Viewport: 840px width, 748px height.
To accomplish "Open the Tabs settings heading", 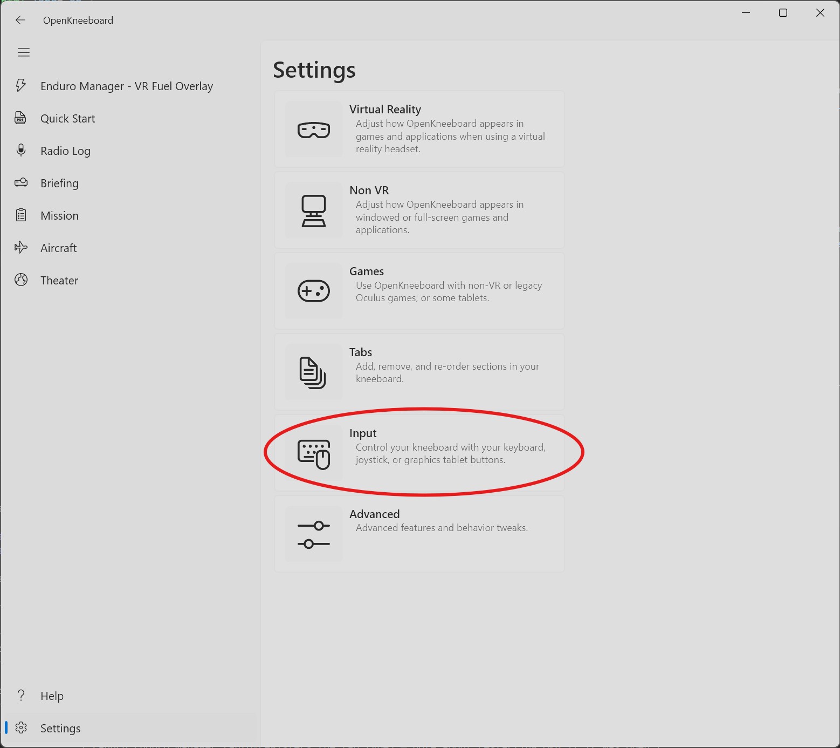I will click(x=361, y=352).
